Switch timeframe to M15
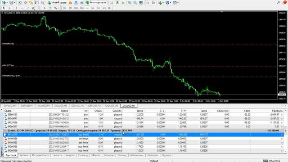Image resolution: width=288 pixels, height=162 pixels. (76, 8)
